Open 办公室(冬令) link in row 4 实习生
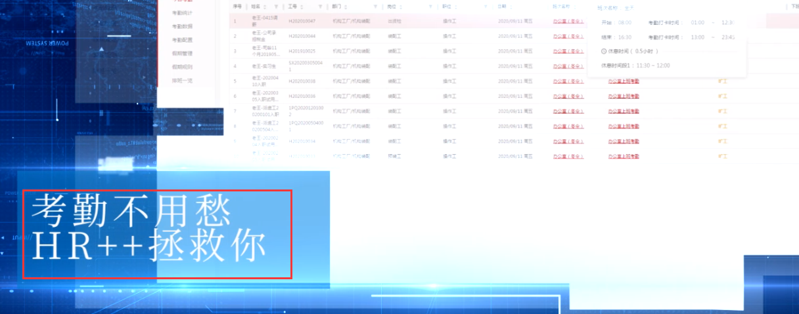 pos(568,66)
